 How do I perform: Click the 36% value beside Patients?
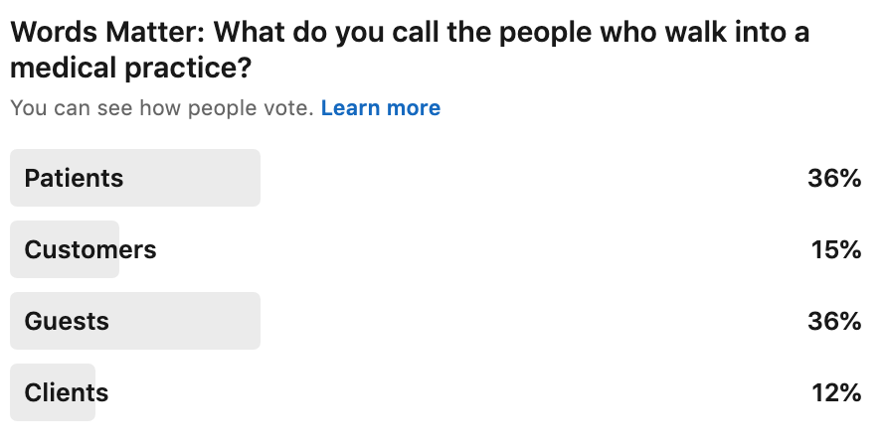(834, 178)
